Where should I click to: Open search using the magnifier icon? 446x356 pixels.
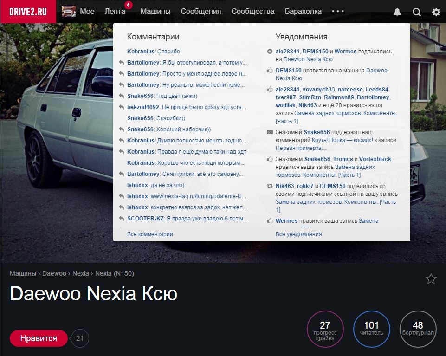tap(417, 12)
